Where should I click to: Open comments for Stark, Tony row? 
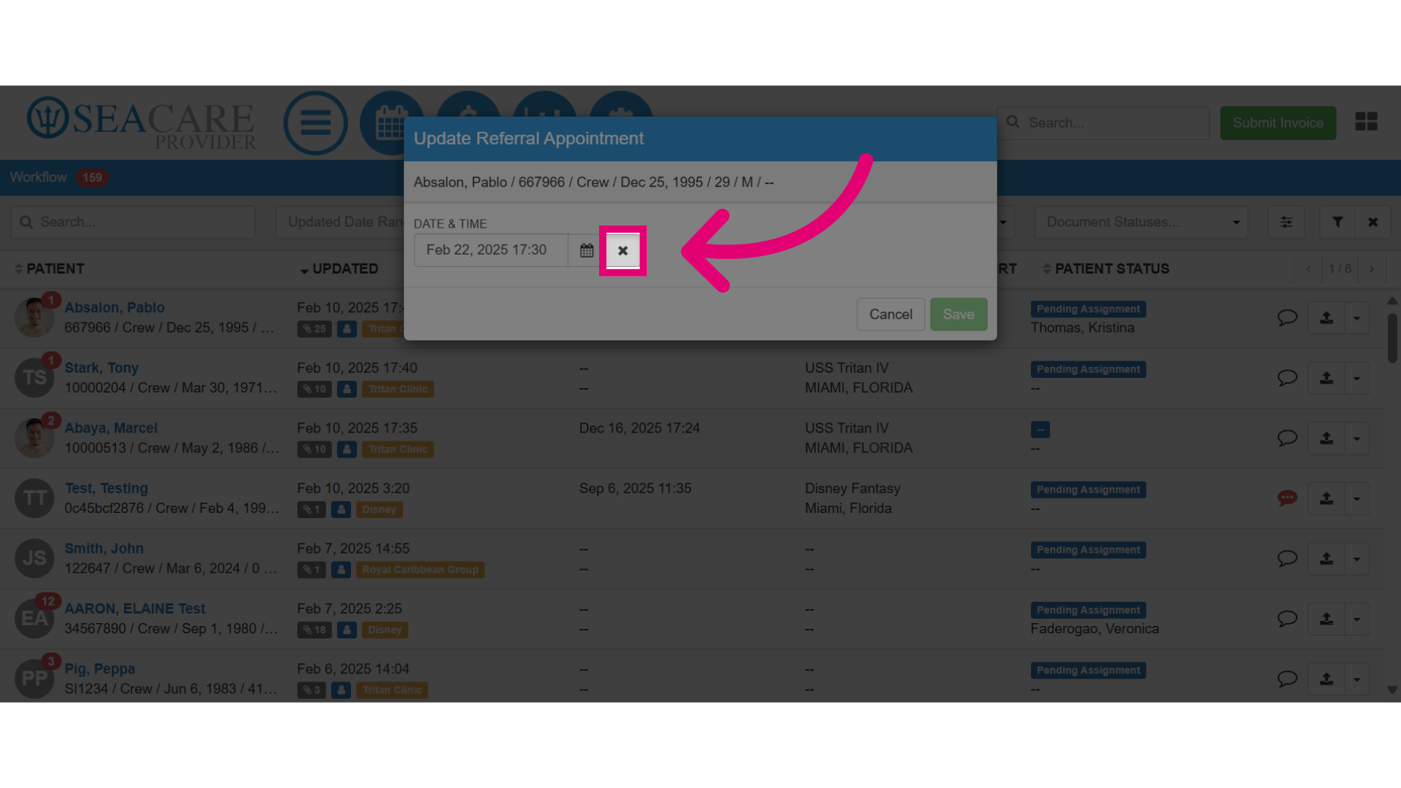click(x=1287, y=378)
